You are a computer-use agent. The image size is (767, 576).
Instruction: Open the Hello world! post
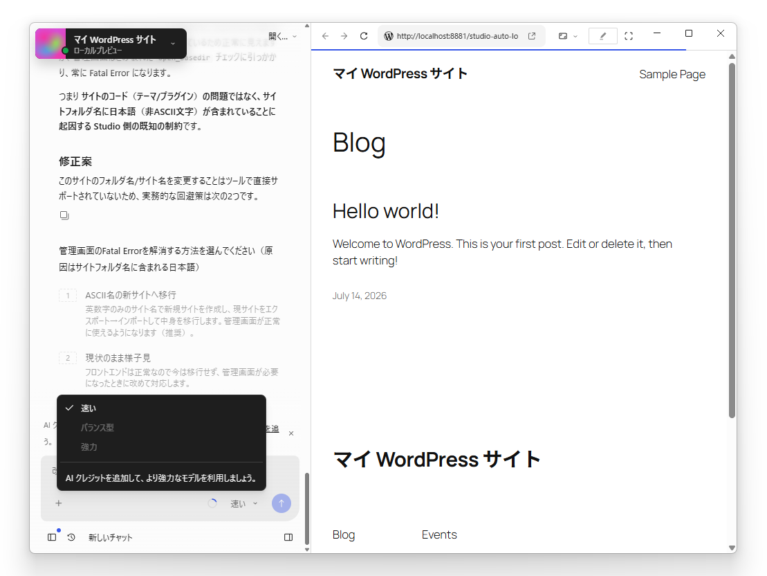(x=385, y=212)
